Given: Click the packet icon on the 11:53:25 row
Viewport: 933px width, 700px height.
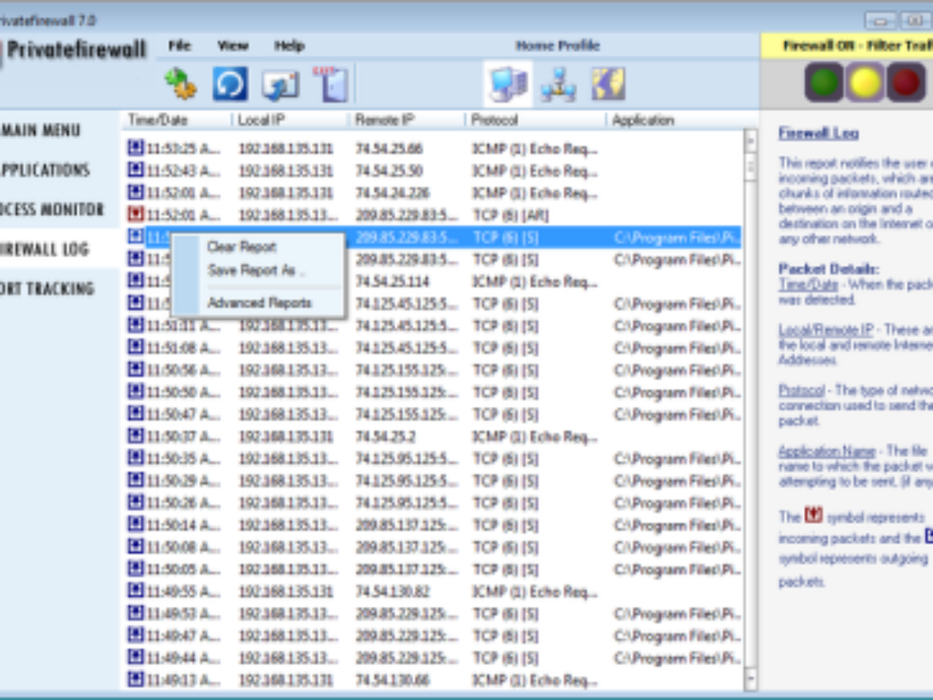Looking at the screenshot, I should [136, 147].
